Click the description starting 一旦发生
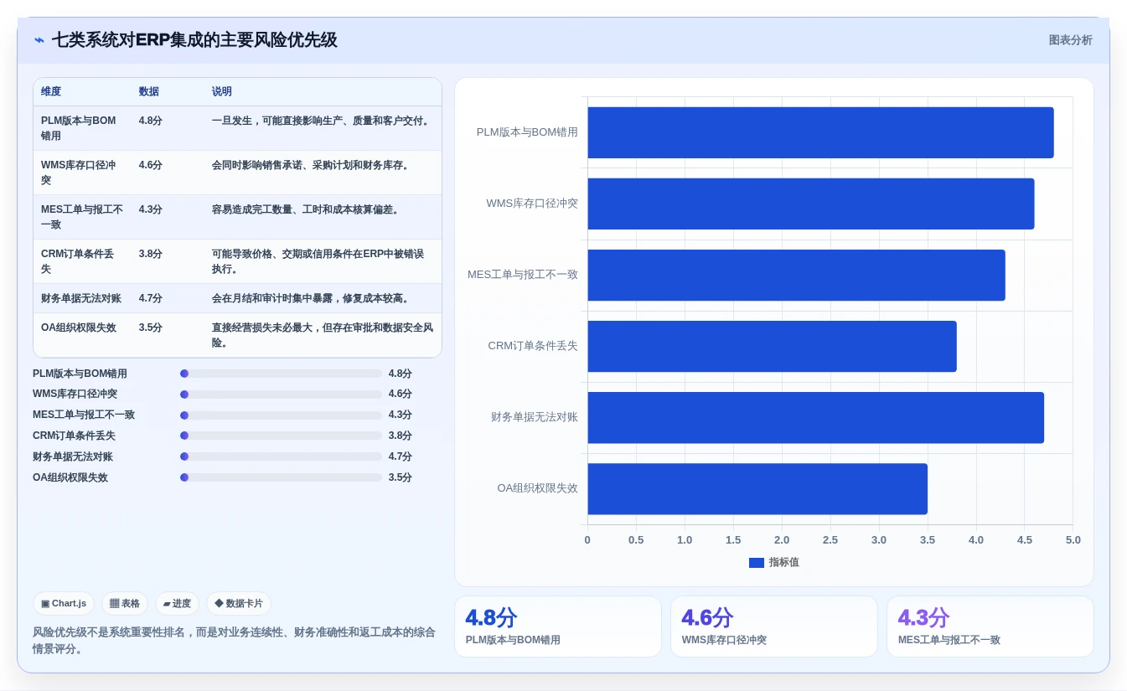The height and width of the screenshot is (691, 1127). tap(323, 121)
